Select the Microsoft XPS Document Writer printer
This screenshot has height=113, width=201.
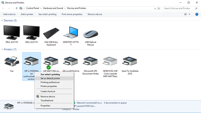[91, 61]
